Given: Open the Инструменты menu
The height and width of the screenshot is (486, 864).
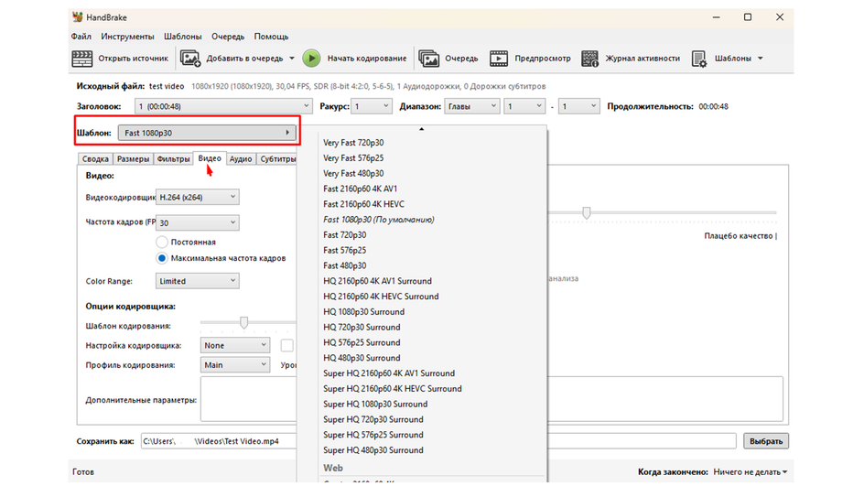Looking at the screenshot, I should [127, 37].
